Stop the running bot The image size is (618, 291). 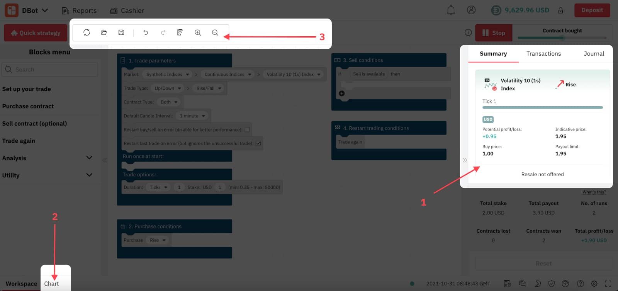tap(494, 33)
